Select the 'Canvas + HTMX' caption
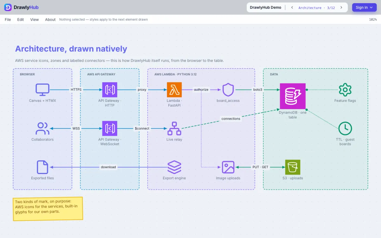Image resolution: width=381 pixels, height=238 pixels. 43,101
